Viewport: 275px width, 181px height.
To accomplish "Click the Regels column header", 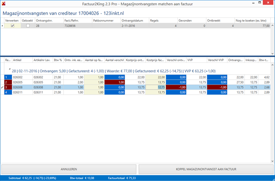I will click(x=163, y=20).
